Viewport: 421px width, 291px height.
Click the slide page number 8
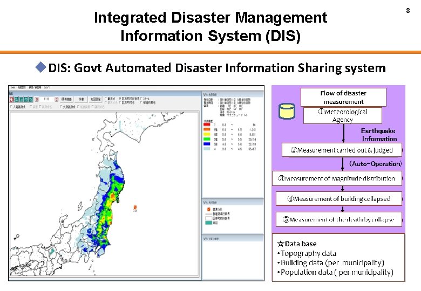pyautogui.click(x=408, y=10)
